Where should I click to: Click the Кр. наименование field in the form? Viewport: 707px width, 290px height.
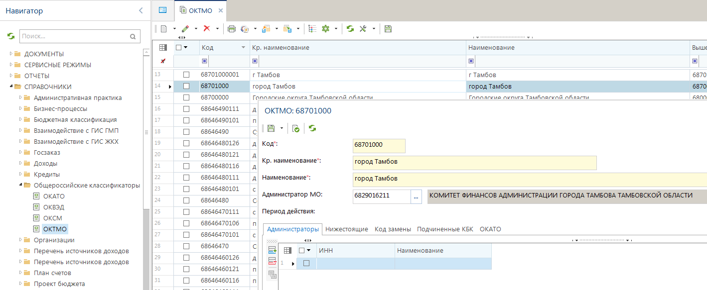pyautogui.click(x=474, y=163)
